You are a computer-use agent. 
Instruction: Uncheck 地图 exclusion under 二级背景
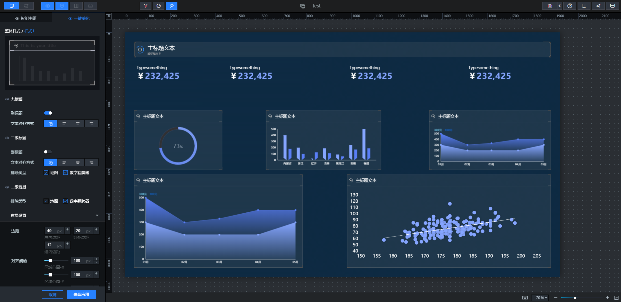pyautogui.click(x=46, y=201)
